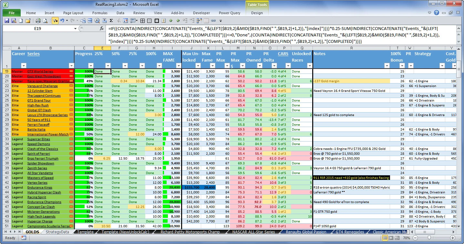Image resolution: width=464 pixels, height=244 pixels.
Task: Click inside the Name Box showing E19
Action: (37, 28)
